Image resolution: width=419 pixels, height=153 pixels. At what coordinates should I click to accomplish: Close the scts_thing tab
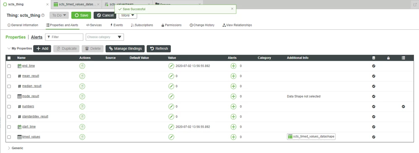(47, 5)
